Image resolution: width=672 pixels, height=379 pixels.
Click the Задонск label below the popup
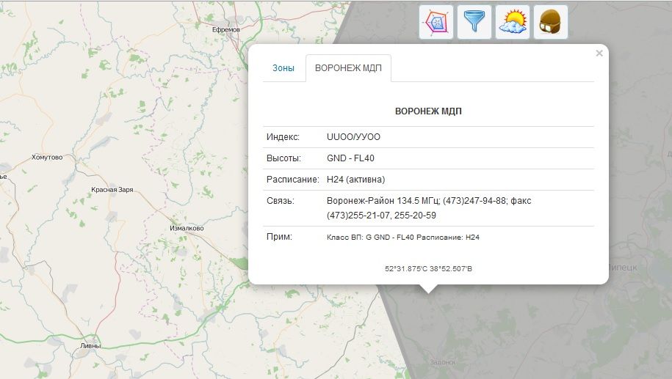pos(443,361)
